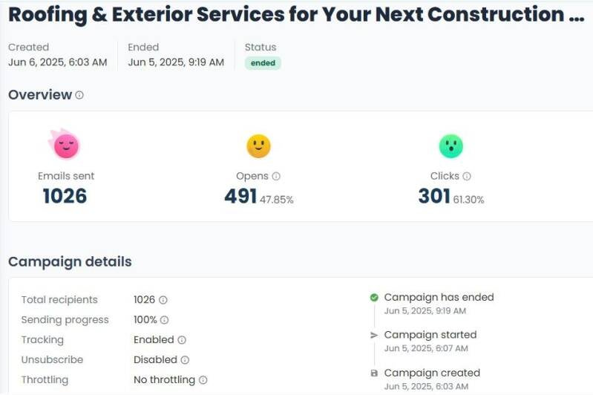Viewport: 593px width, 395px height.
Task: Click the green check Campaign ended icon
Action: pos(374,298)
